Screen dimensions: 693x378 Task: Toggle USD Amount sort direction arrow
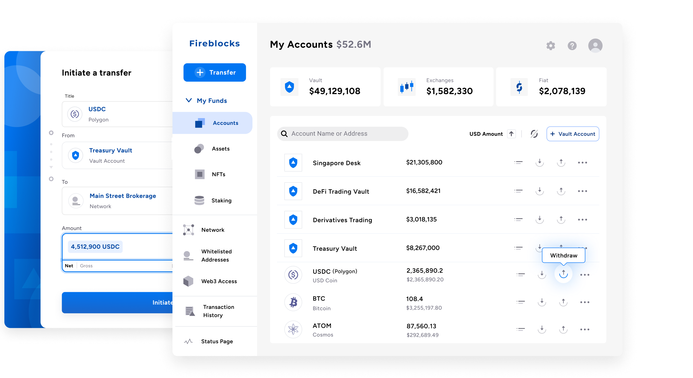(511, 134)
